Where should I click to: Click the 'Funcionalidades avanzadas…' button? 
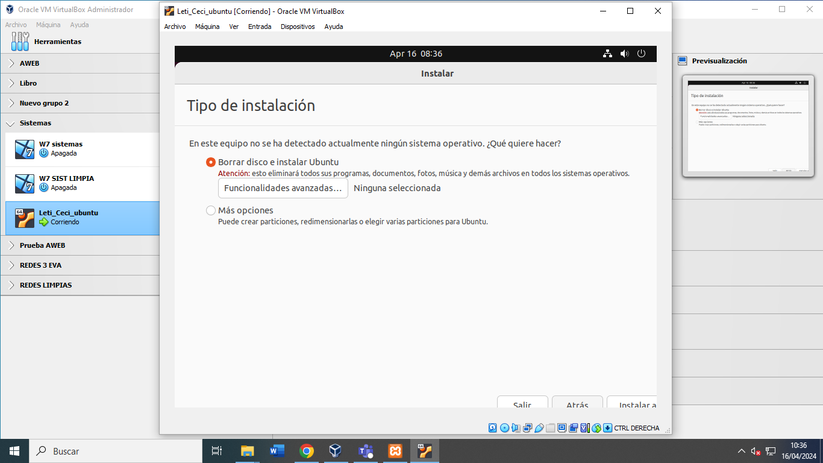pos(283,188)
